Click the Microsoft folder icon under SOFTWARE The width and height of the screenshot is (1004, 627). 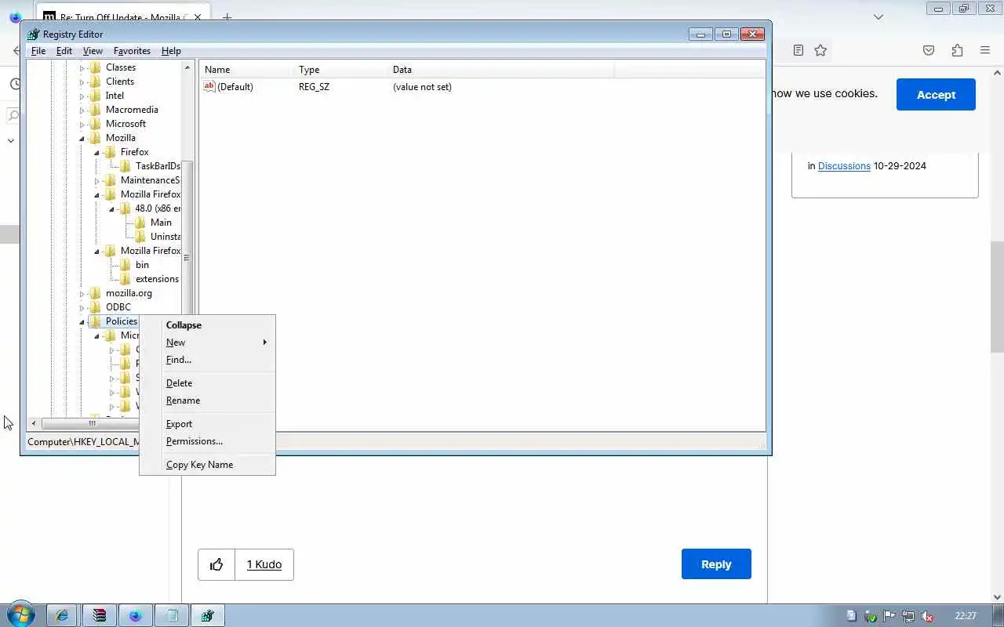[x=96, y=124]
